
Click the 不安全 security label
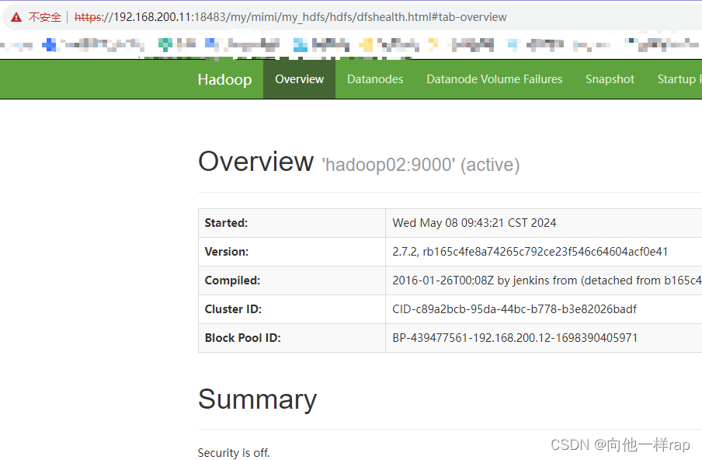44,17
